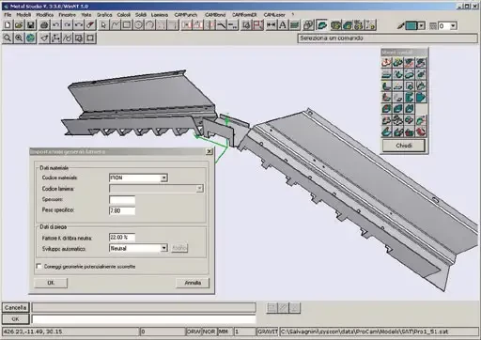The image size is (481, 340).
Task: Click the first icon in sheet metal palette
Action: (386, 63)
